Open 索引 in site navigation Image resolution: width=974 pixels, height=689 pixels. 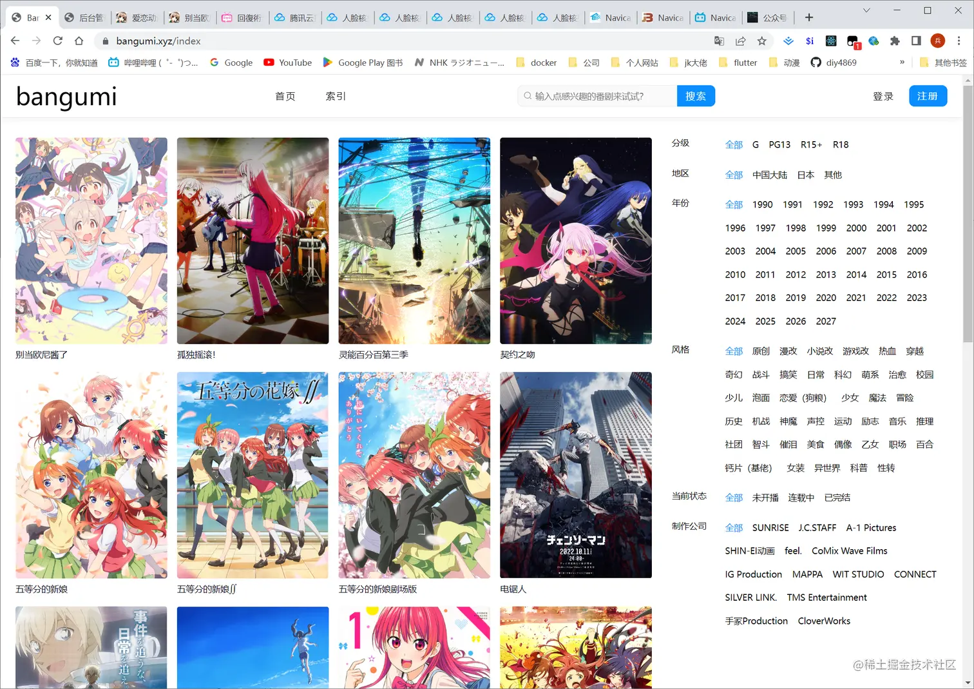pyautogui.click(x=336, y=96)
